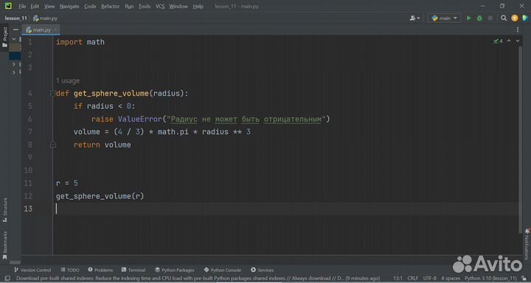Toggle the Bookmarks tool window stripe button
The image size is (531, 283).
[x=4, y=245]
